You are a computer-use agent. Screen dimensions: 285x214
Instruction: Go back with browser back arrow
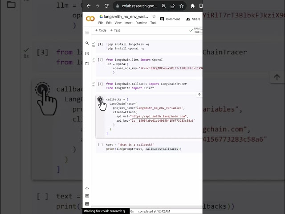[89, 6]
